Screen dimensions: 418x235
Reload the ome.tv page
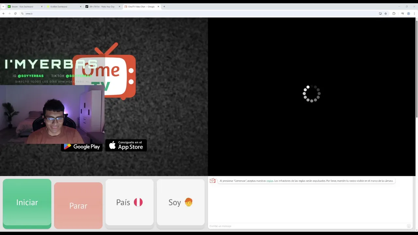15,13
